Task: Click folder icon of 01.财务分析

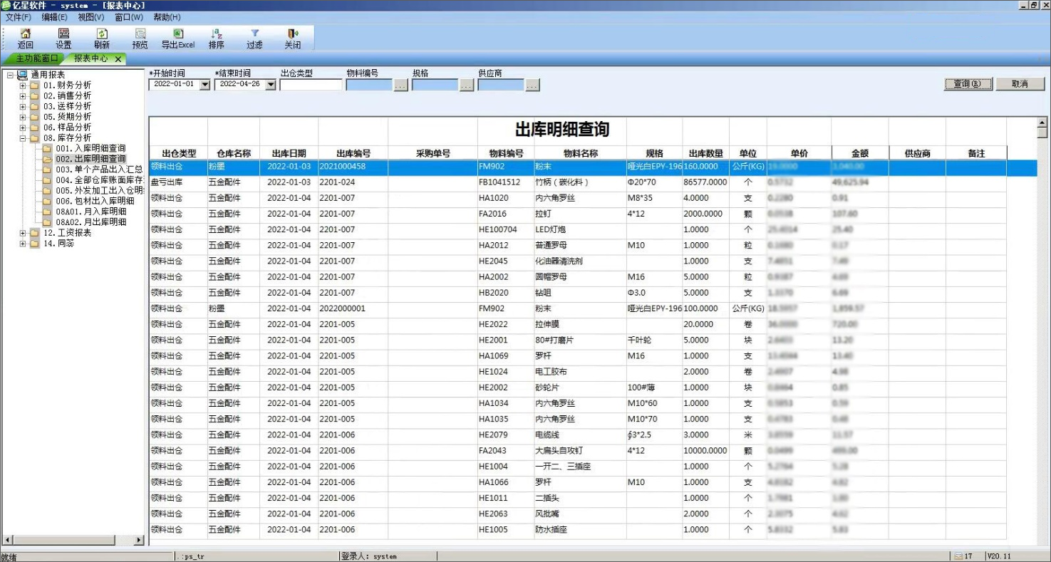Action: (34, 85)
